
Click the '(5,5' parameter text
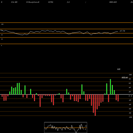point(68,2)
